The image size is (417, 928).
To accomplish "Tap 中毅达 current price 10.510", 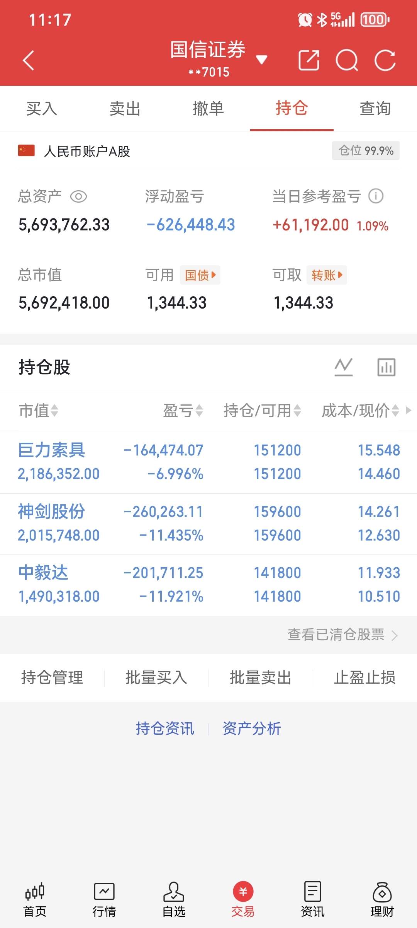I will (x=379, y=597).
